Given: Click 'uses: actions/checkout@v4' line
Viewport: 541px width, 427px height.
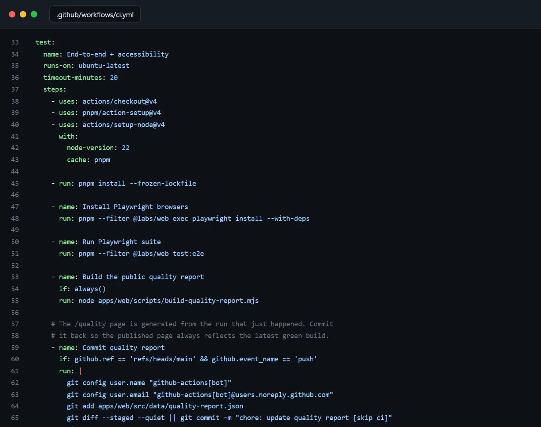Looking at the screenshot, I should coord(108,101).
